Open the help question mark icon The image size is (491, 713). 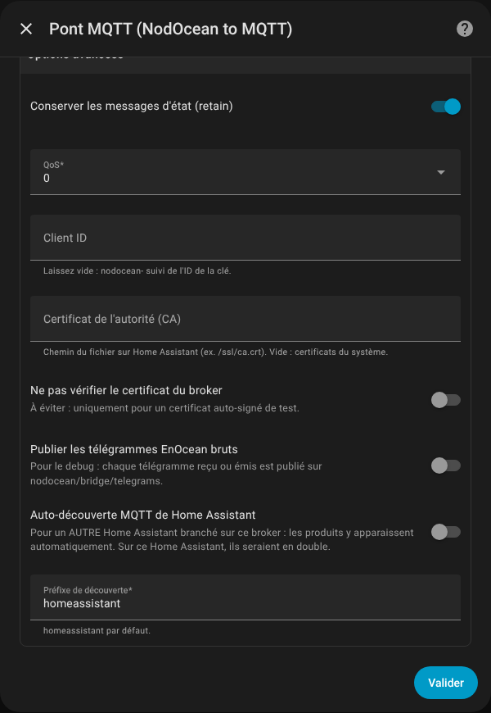(464, 30)
